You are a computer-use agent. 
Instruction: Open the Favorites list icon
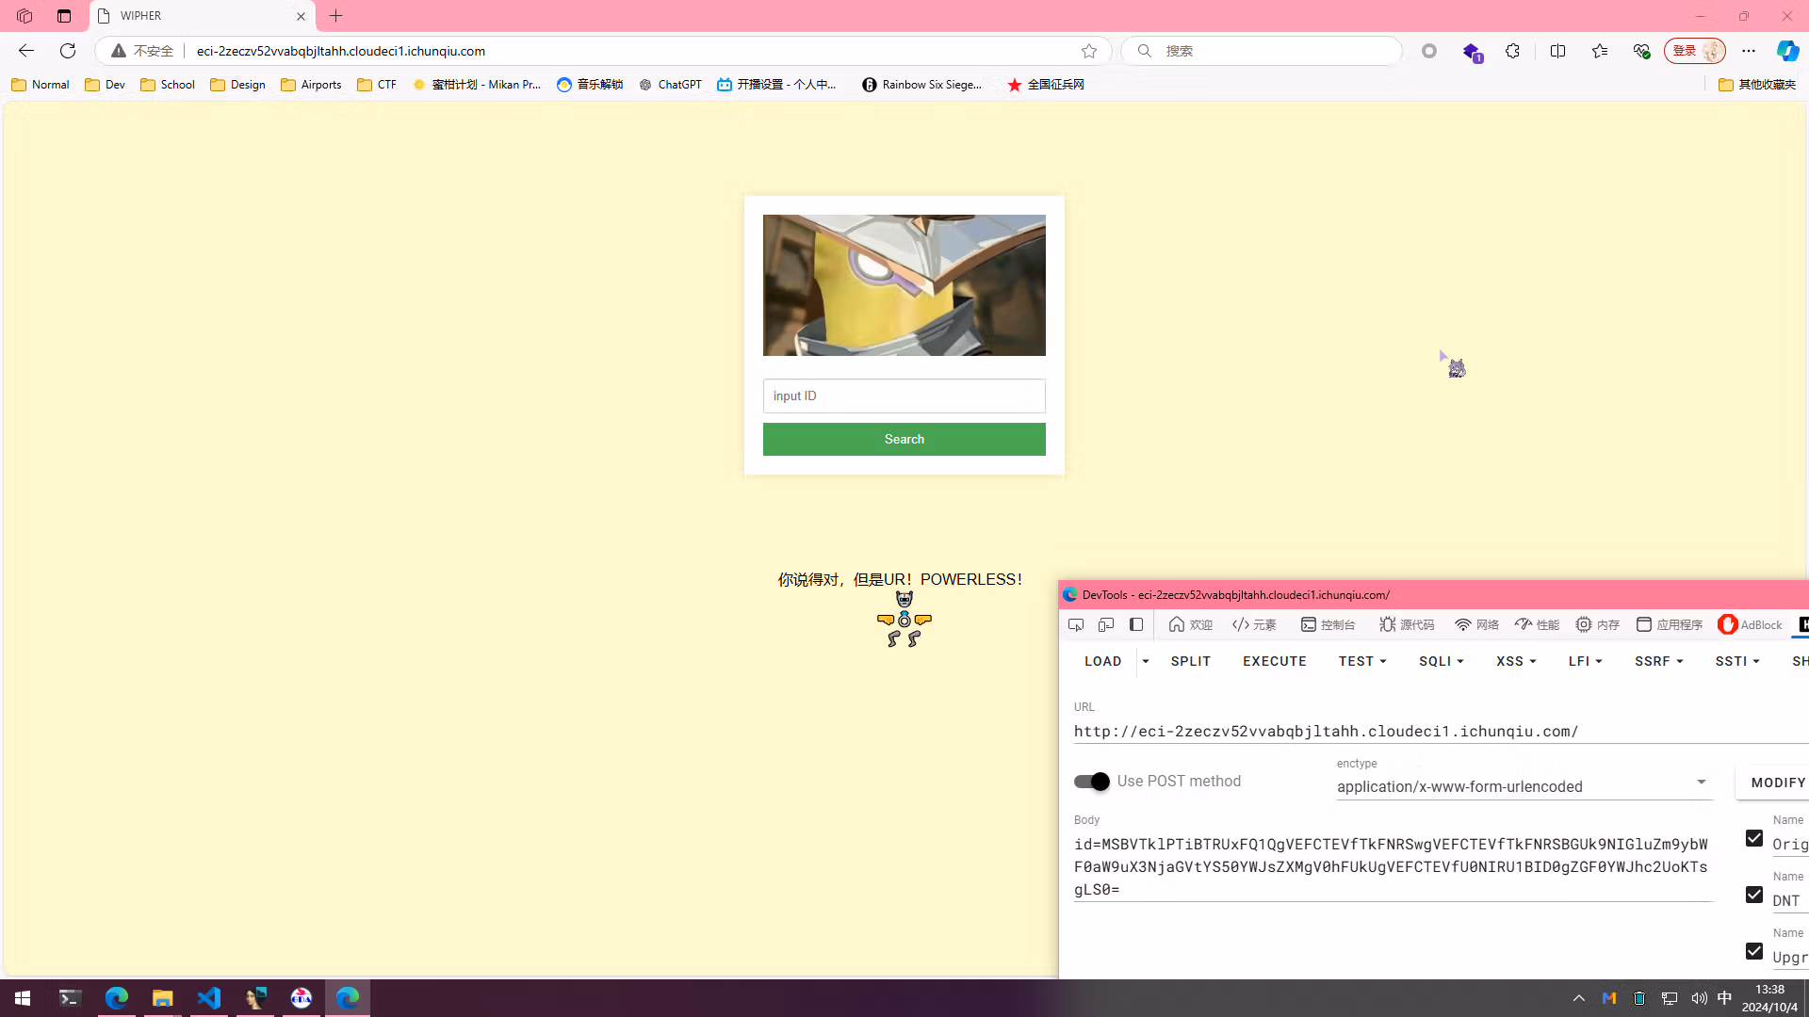tap(1600, 51)
